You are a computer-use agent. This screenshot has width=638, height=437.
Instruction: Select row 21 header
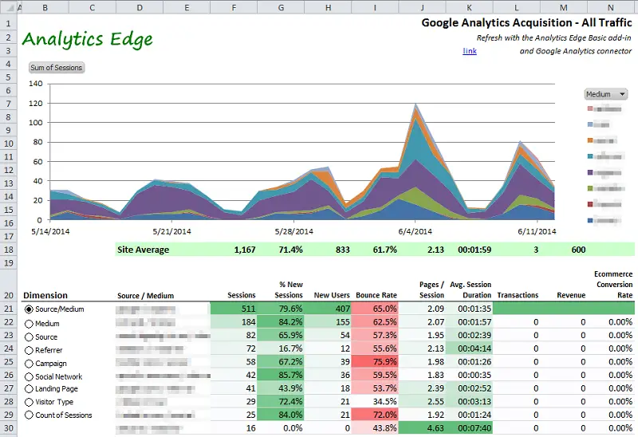(x=8, y=309)
